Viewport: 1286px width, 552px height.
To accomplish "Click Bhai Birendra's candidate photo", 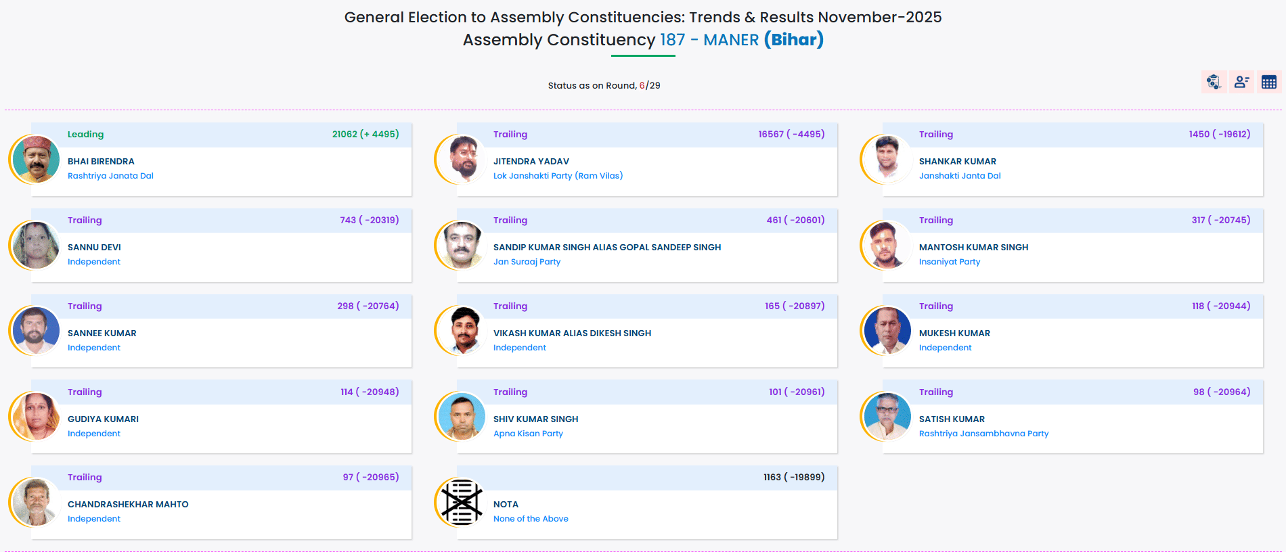I will 36,160.
